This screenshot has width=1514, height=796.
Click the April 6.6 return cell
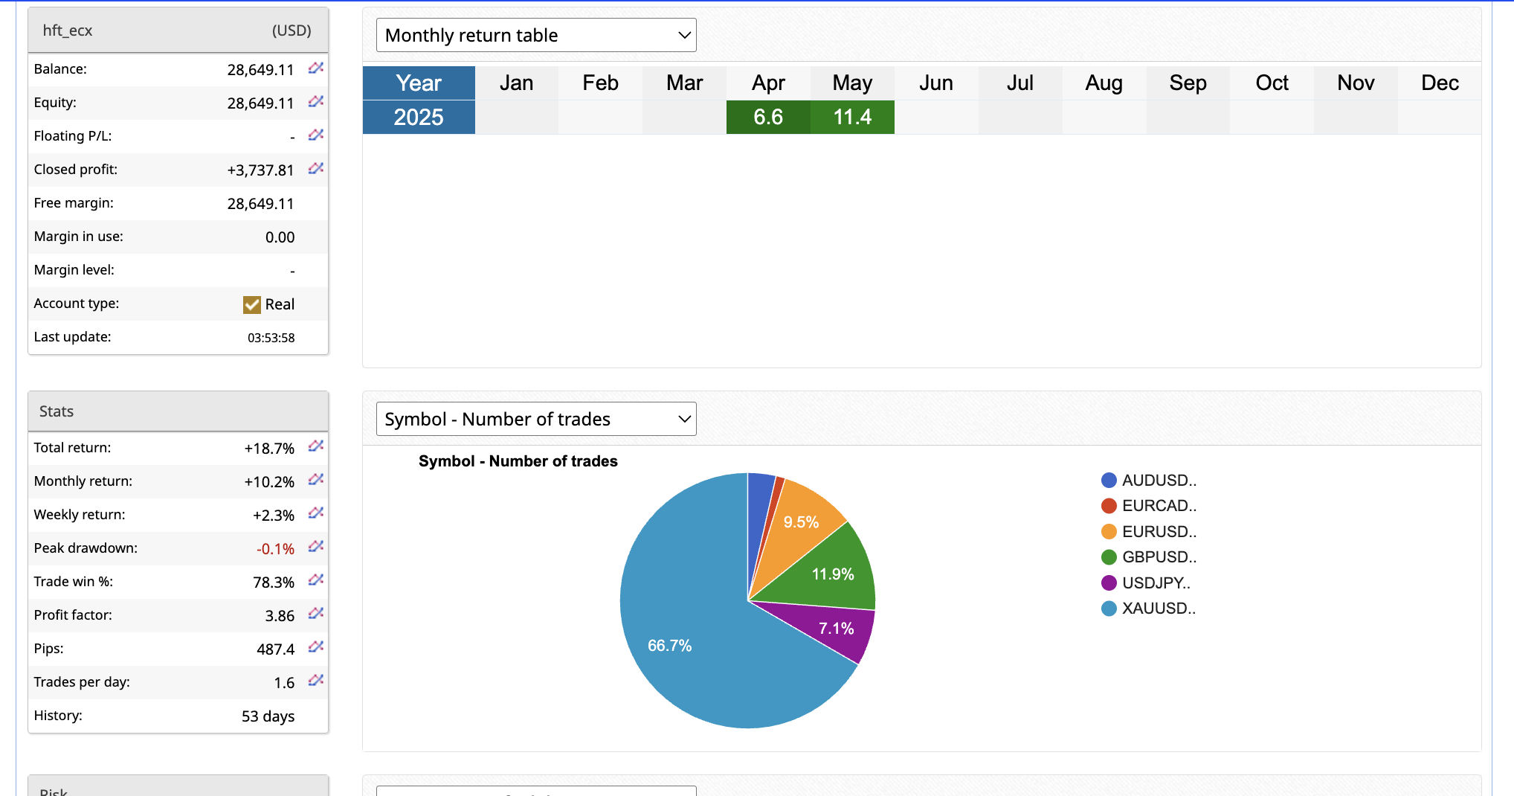tap(768, 117)
